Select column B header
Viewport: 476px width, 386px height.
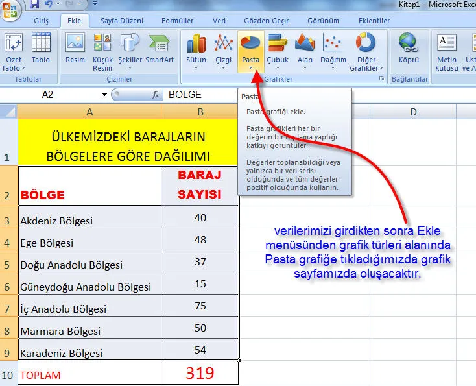pyautogui.click(x=200, y=112)
